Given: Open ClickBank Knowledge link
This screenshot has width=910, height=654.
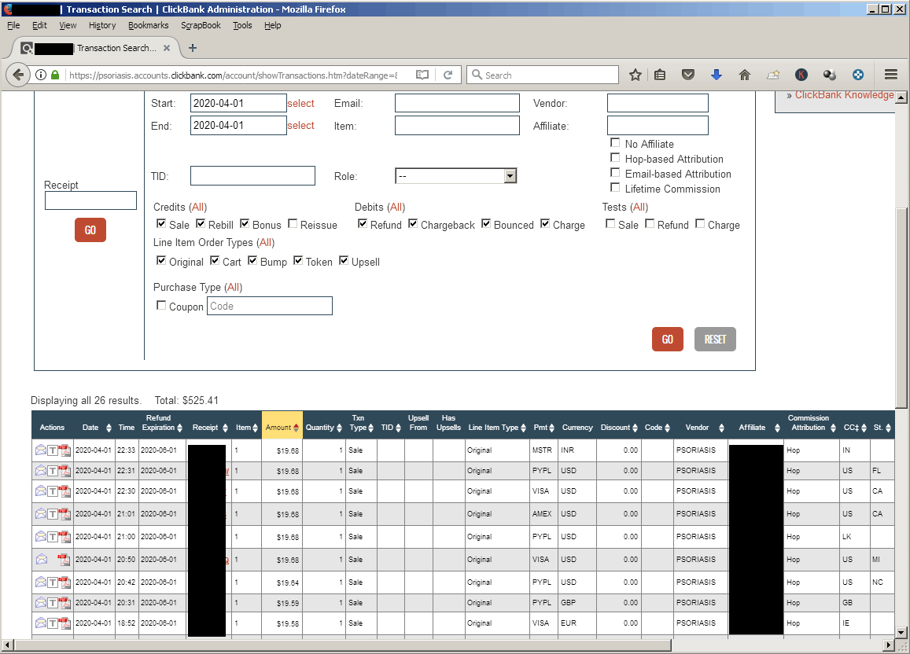Looking at the screenshot, I should 844,95.
